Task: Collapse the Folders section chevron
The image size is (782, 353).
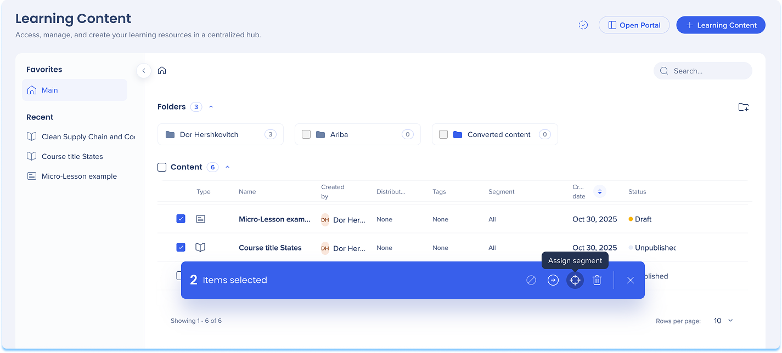Action: (x=211, y=107)
